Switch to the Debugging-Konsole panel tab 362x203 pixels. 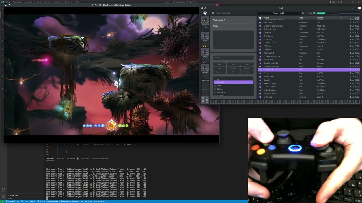coord(101,159)
